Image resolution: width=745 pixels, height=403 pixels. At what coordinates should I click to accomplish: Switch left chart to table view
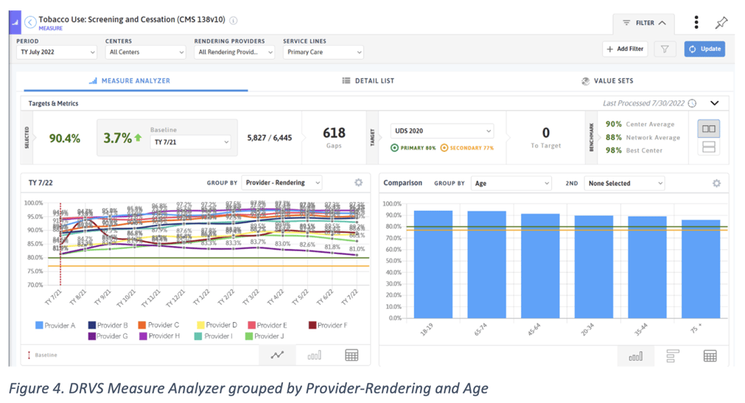[x=351, y=355]
